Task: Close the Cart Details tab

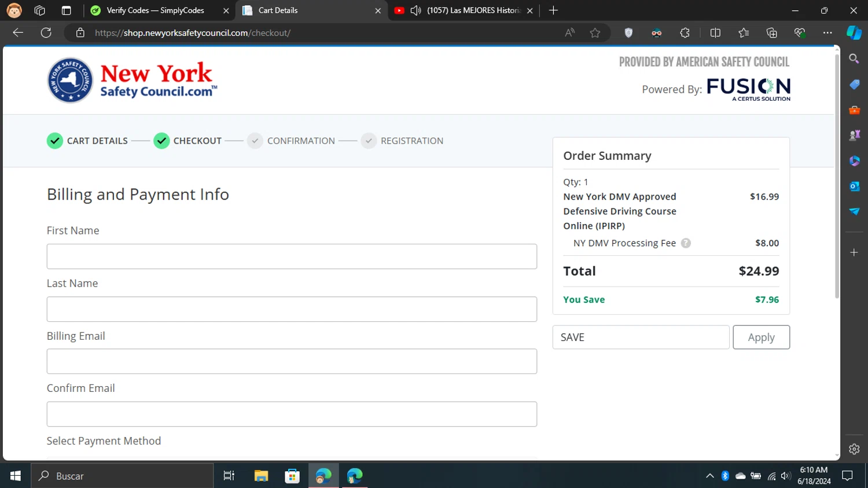Action: (378, 10)
